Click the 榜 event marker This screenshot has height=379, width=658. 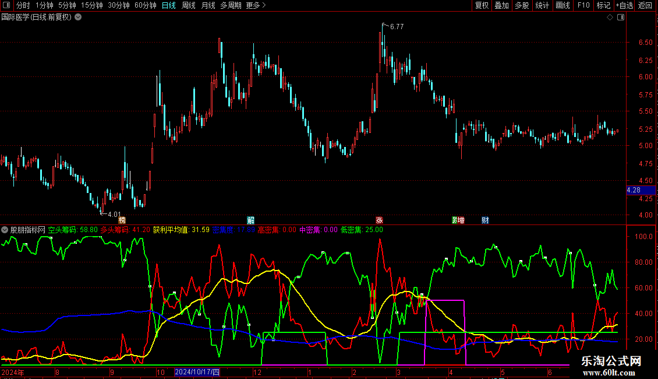coord(122,220)
